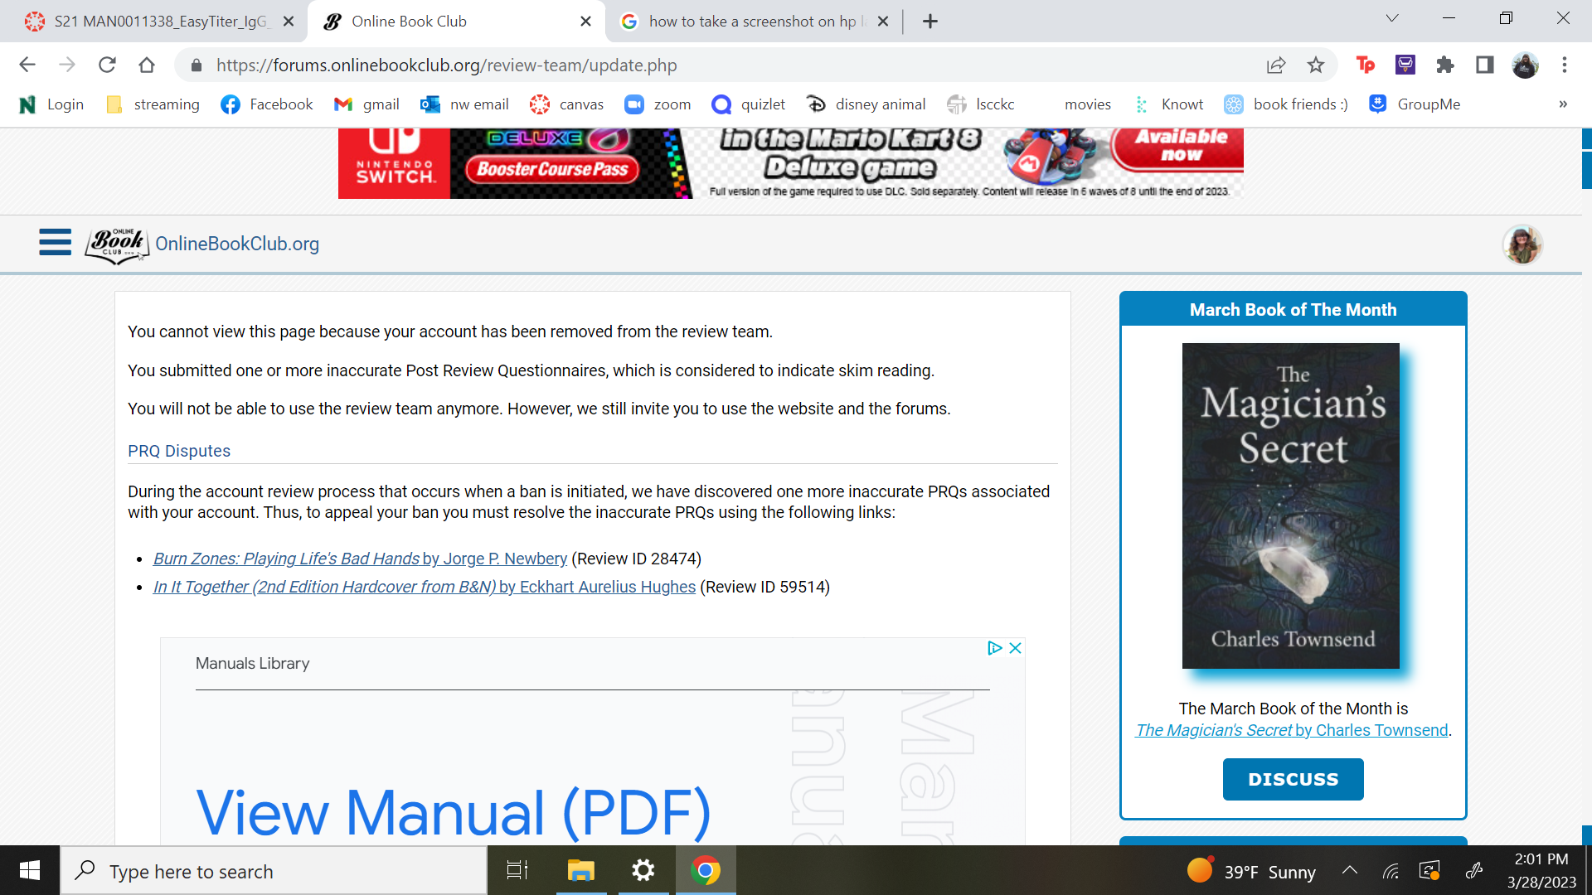The width and height of the screenshot is (1592, 895).
Task: Click the purple shopping extension icon
Action: 1405,65
